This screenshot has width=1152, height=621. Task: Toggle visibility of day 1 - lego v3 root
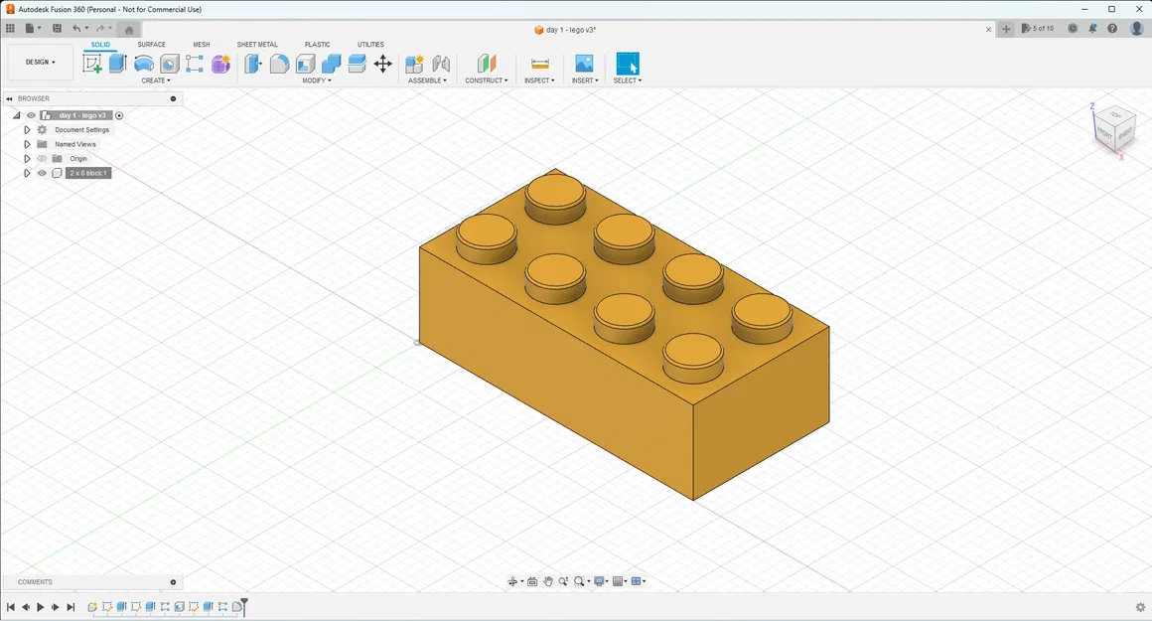31,115
